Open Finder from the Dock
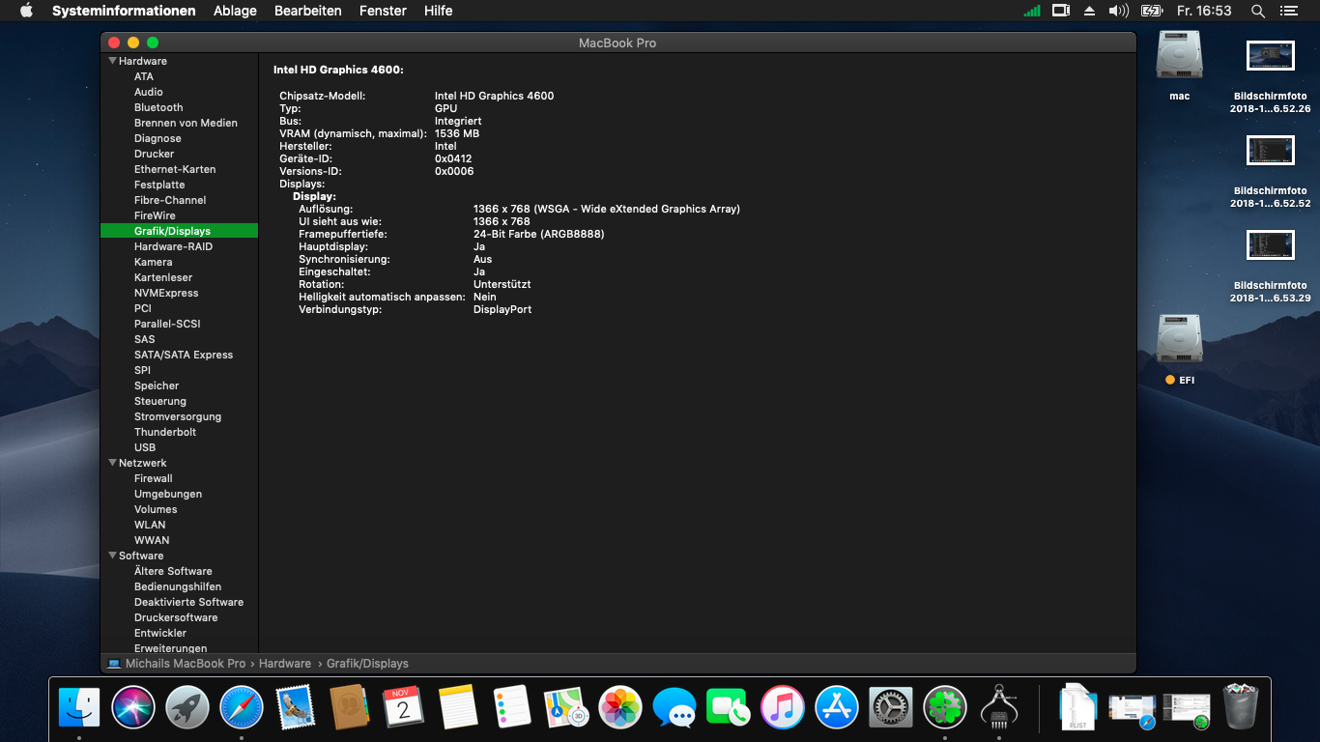The width and height of the screenshot is (1320, 742). [79, 707]
